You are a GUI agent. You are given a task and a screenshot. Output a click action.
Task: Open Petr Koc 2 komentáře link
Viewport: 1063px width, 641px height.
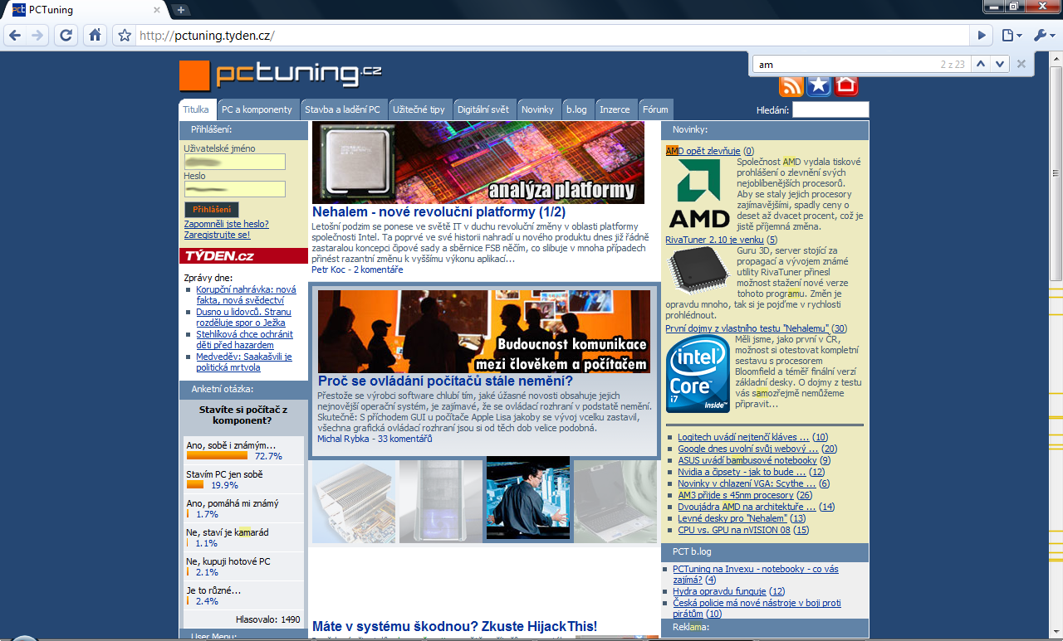pos(357,270)
